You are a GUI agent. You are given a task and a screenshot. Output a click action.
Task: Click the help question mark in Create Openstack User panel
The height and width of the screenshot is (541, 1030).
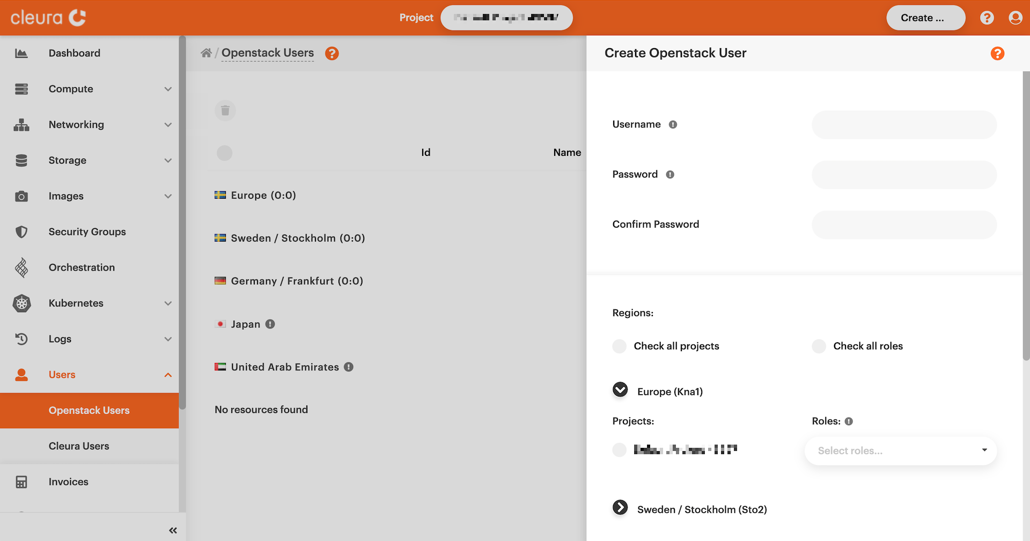997,54
